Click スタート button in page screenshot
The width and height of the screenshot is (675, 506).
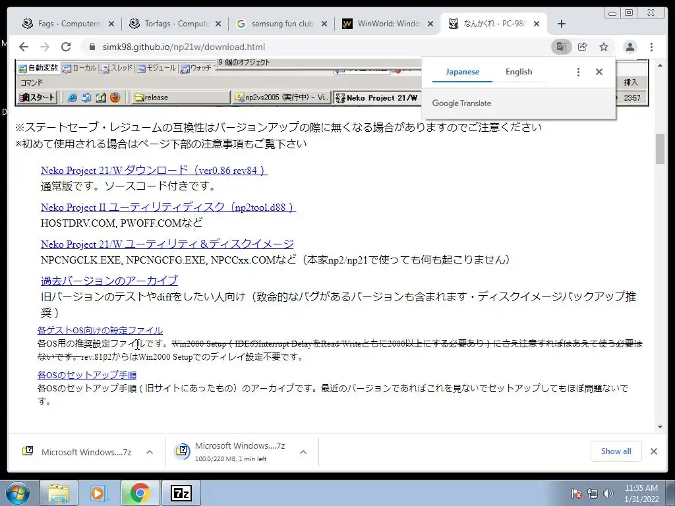[37, 98]
